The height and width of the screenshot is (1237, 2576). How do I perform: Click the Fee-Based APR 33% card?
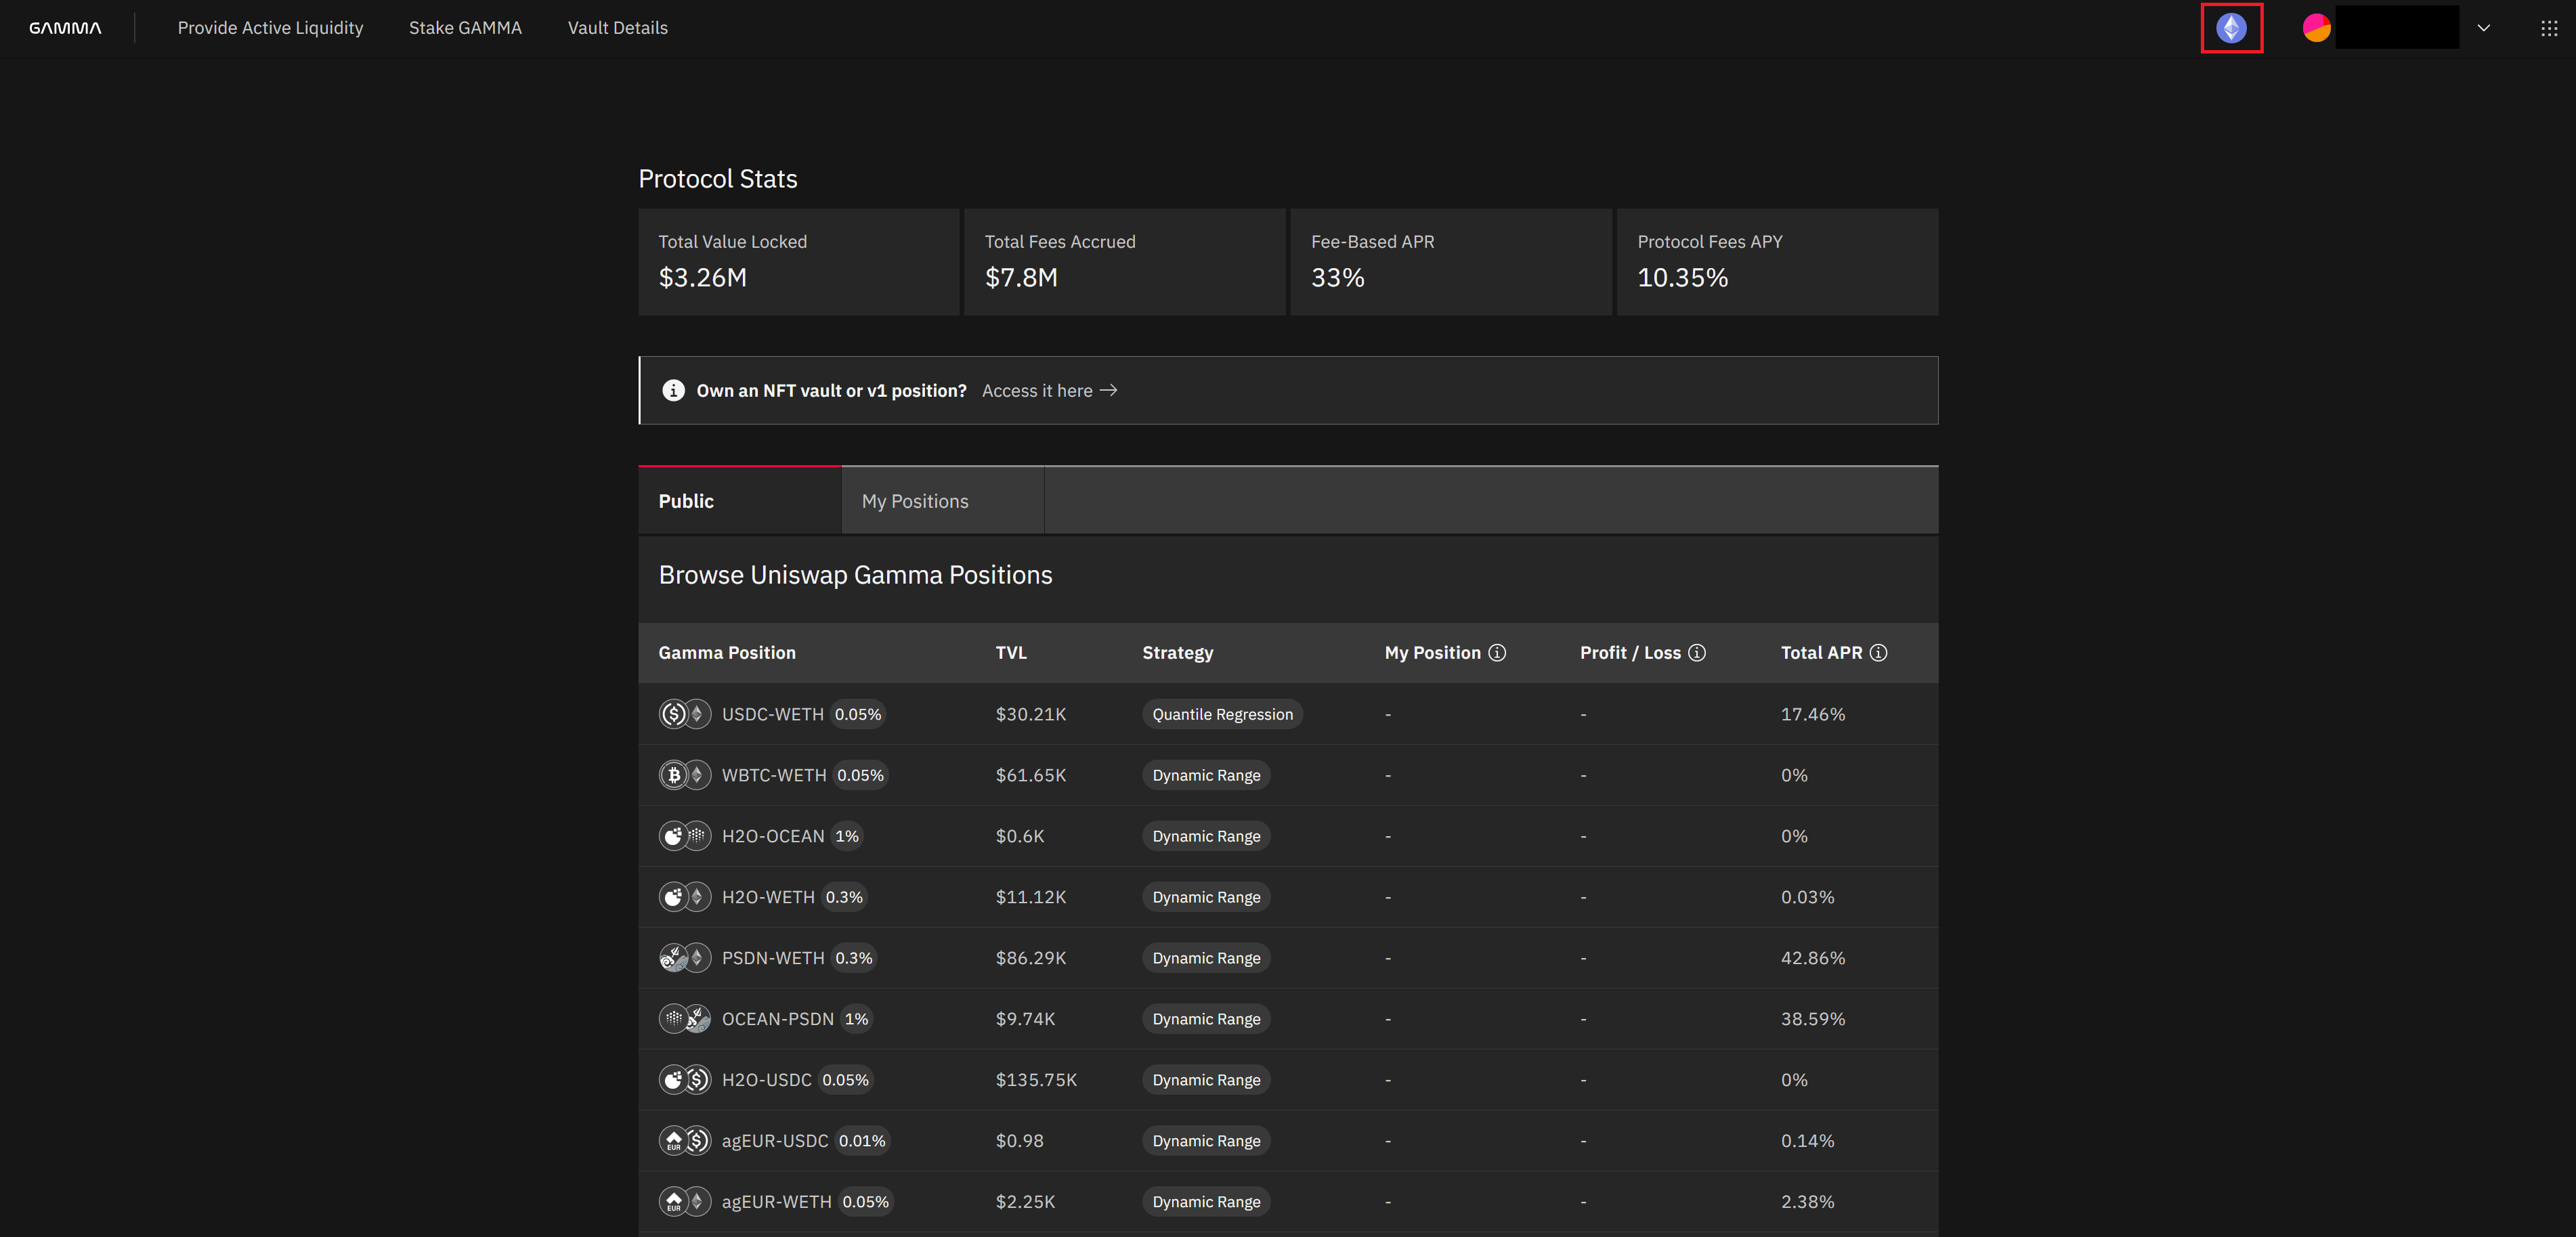pyautogui.click(x=1451, y=262)
